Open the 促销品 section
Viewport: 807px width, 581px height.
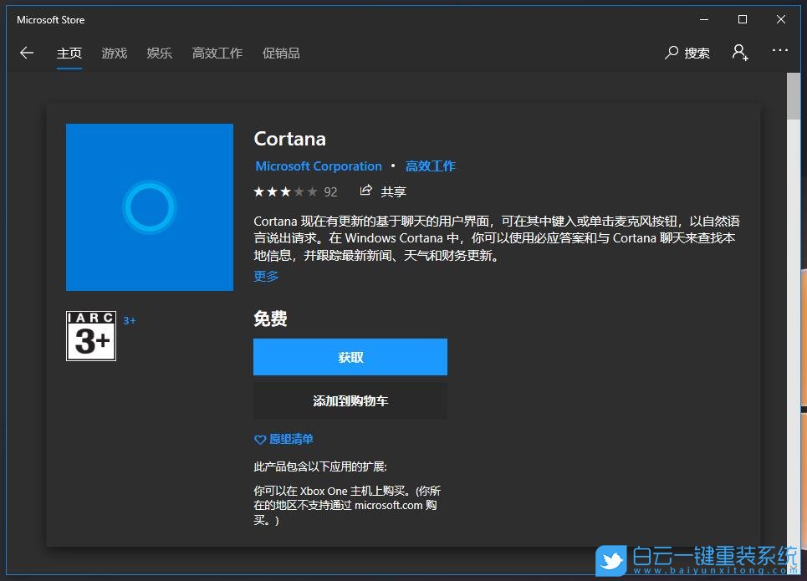tap(281, 53)
